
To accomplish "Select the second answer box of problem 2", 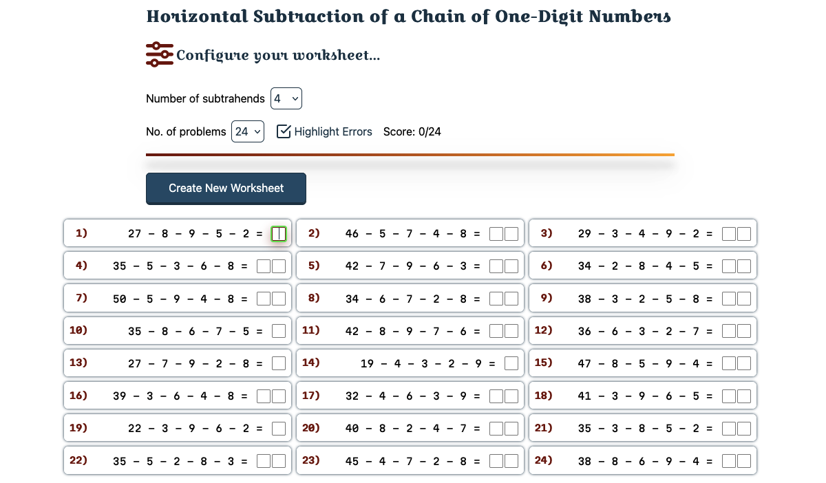I will 511,233.
